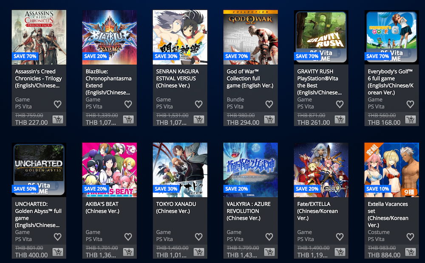Open the Everybody's Golf 6 title link
The height and width of the screenshot is (263, 425).
pos(391,82)
